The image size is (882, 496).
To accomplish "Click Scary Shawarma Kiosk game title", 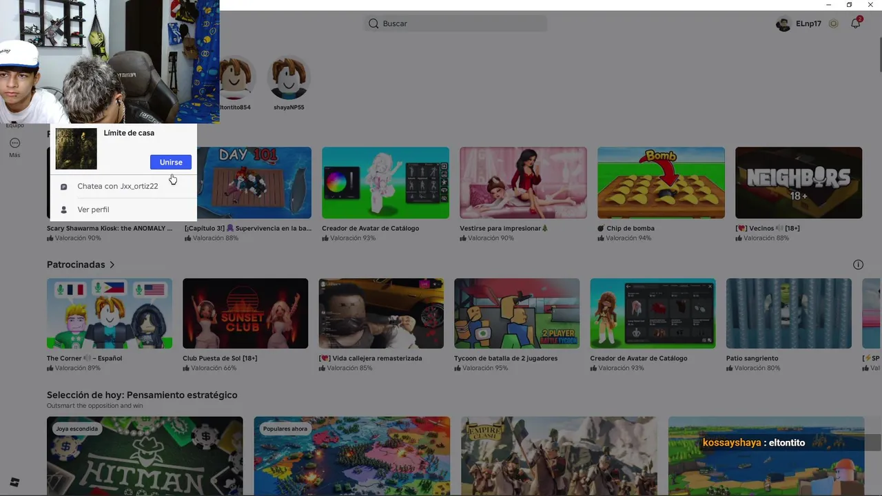I will [x=110, y=228].
